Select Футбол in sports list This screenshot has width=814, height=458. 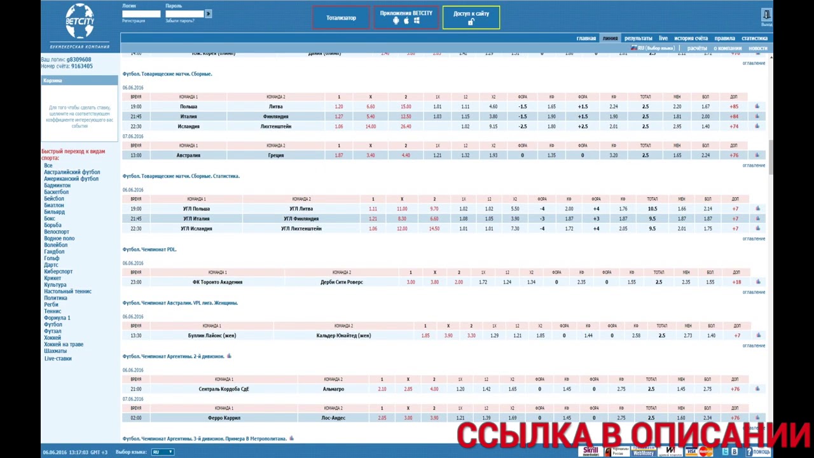click(x=53, y=324)
